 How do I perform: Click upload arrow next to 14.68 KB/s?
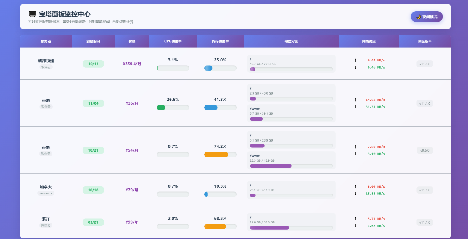point(355,100)
